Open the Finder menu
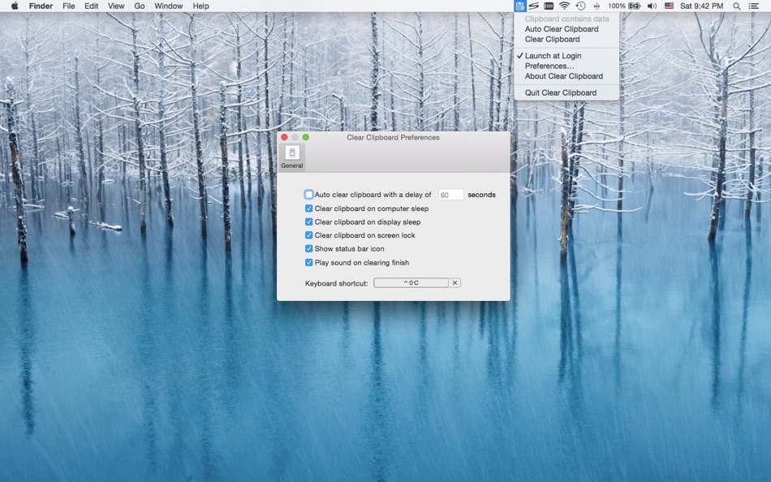 point(41,6)
